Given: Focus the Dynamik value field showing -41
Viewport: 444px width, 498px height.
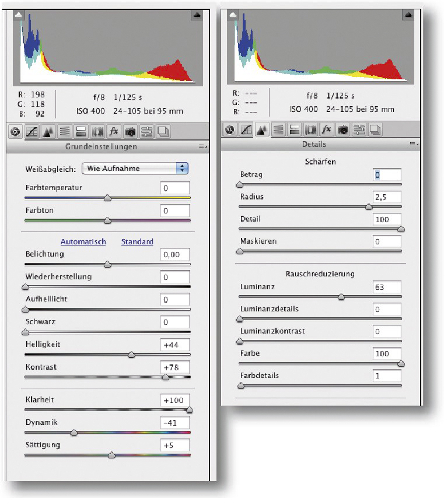Looking at the screenshot, I should (175, 423).
